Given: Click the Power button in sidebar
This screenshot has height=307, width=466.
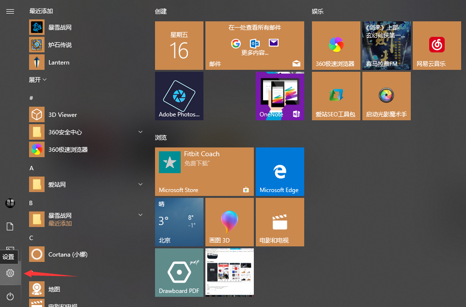Looking at the screenshot, I should click(10, 296).
